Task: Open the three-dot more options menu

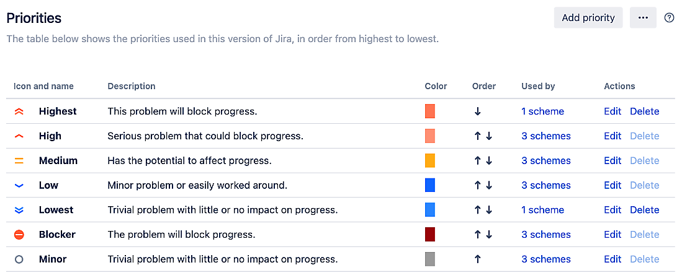Action: (643, 18)
